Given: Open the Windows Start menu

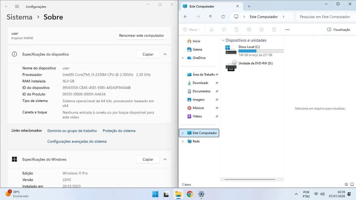Looking at the screenshot, I should [x=155, y=194].
